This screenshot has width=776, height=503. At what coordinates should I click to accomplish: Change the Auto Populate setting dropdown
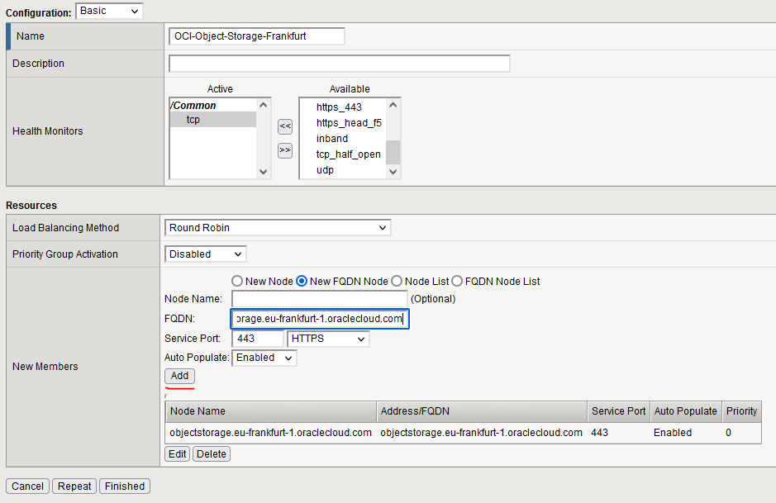(264, 358)
